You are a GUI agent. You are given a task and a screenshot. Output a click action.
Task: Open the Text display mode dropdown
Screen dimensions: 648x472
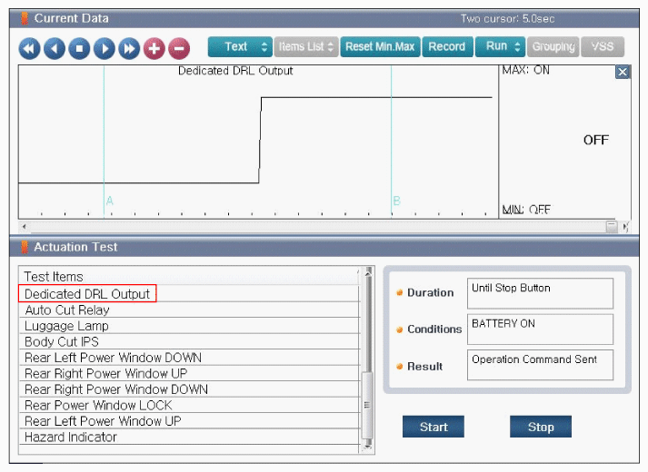click(240, 46)
